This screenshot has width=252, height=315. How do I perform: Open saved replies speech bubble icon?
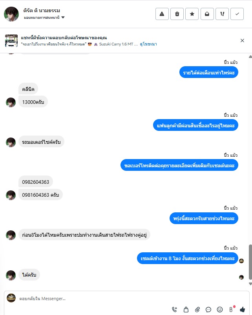pos(208,310)
